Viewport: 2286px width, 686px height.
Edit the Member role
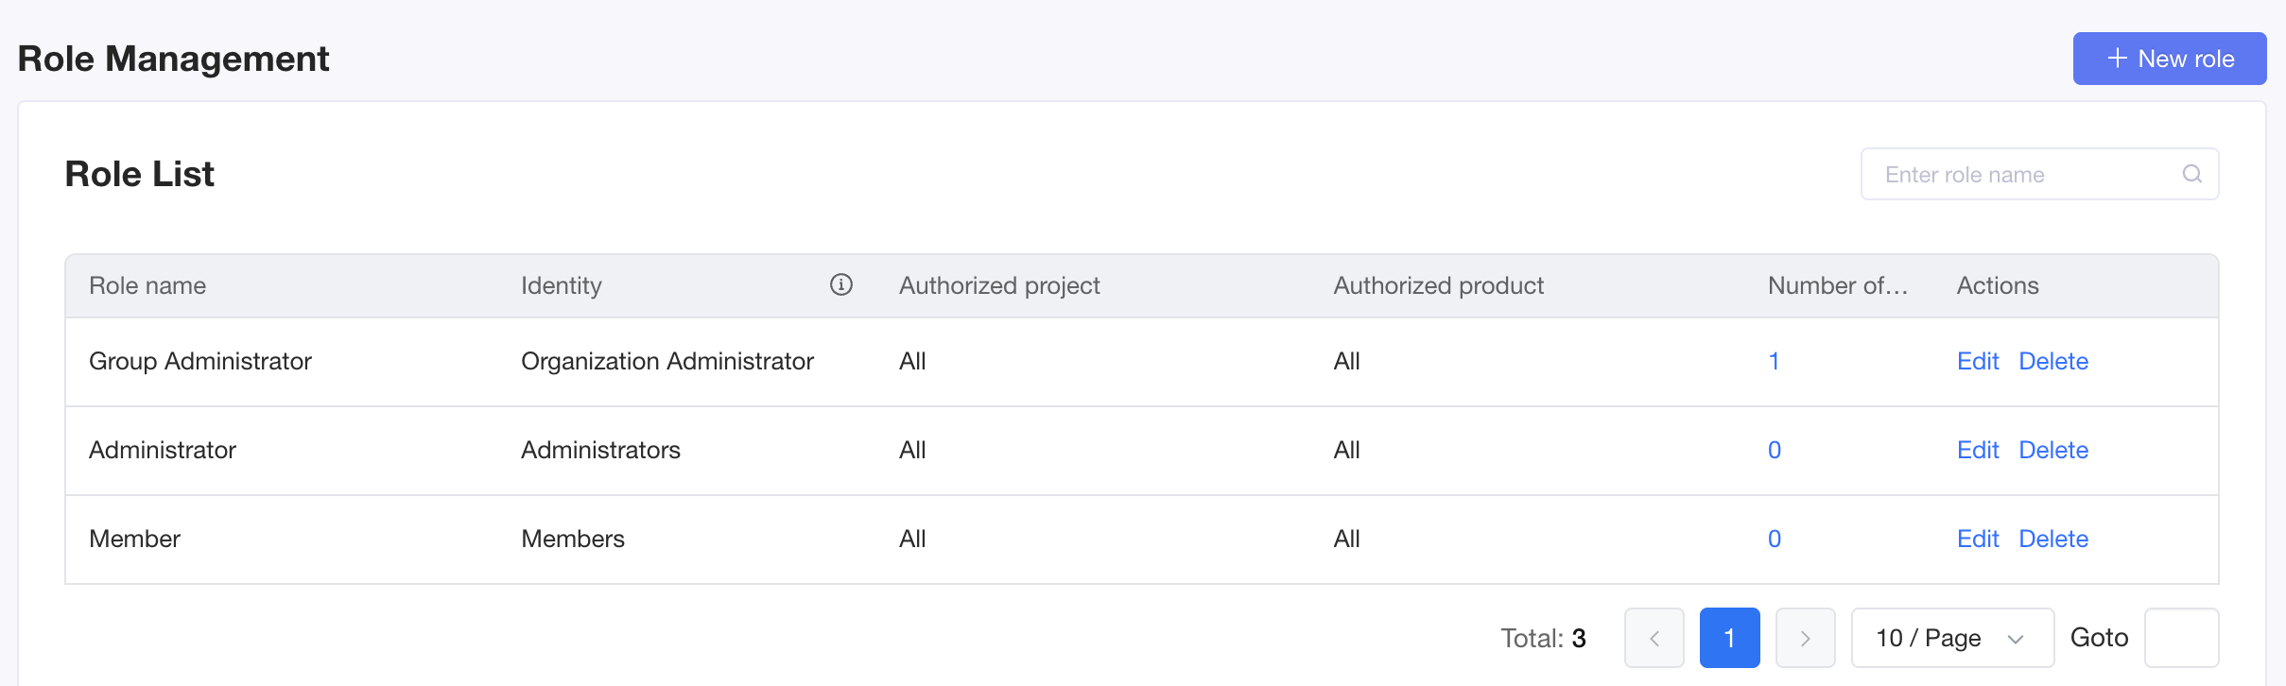click(1978, 539)
